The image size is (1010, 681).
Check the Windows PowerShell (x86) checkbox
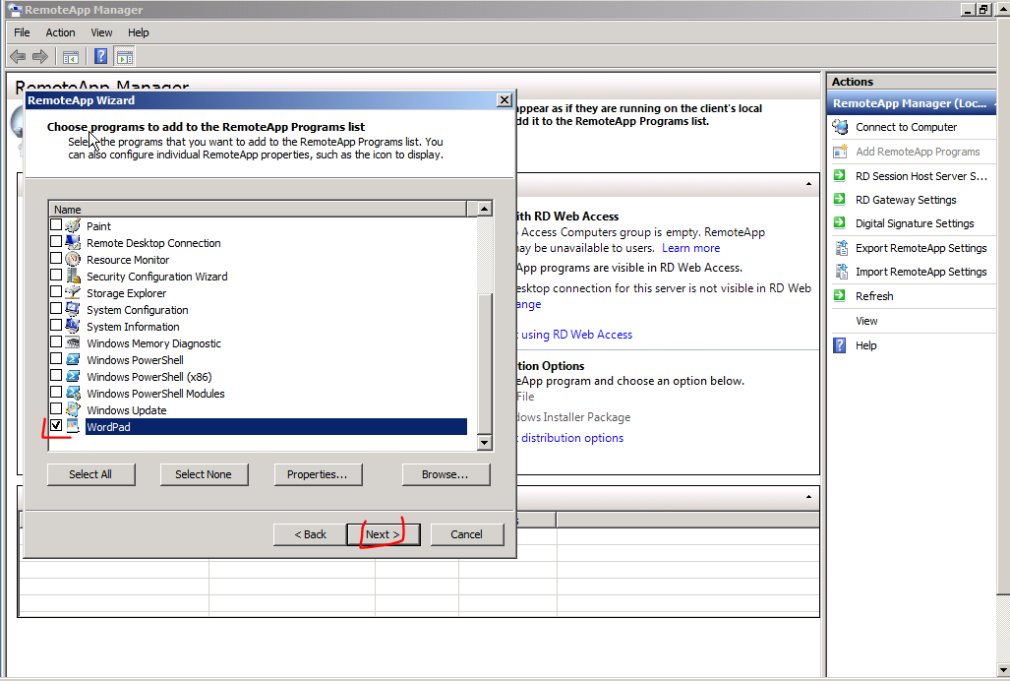[x=56, y=376]
